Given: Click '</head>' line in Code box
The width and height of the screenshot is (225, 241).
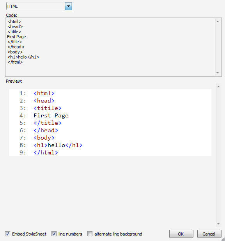Looking at the screenshot, I should click(16, 47).
